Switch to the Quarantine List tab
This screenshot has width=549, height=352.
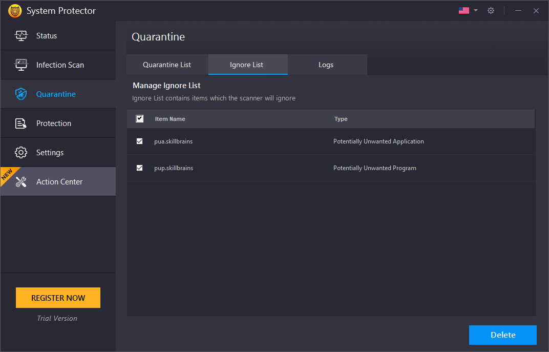[x=167, y=65]
